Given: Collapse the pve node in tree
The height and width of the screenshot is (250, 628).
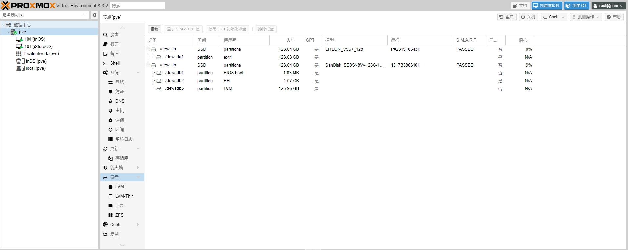Looking at the screenshot, I should pos(9,32).
